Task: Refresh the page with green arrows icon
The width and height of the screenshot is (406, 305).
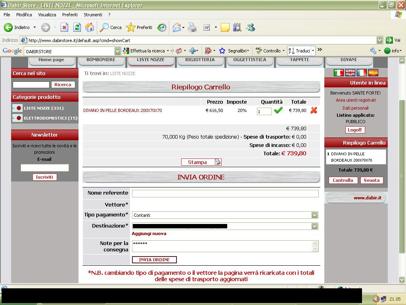Action: point(77,27)
